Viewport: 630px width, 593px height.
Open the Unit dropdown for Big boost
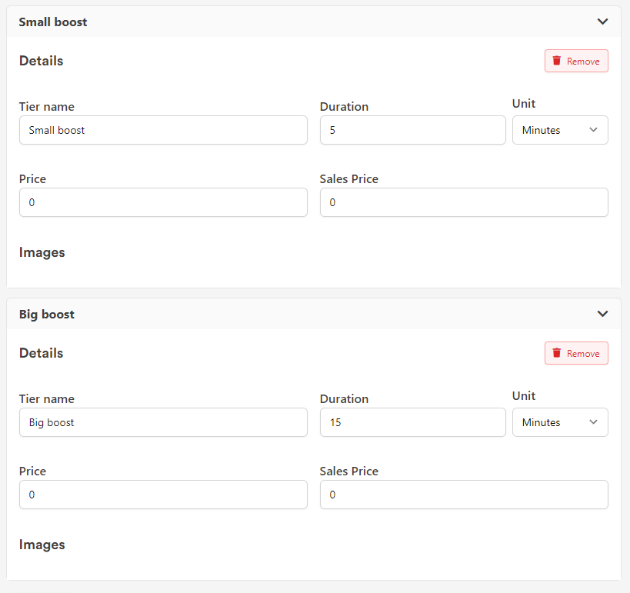[x=560, y=422]
